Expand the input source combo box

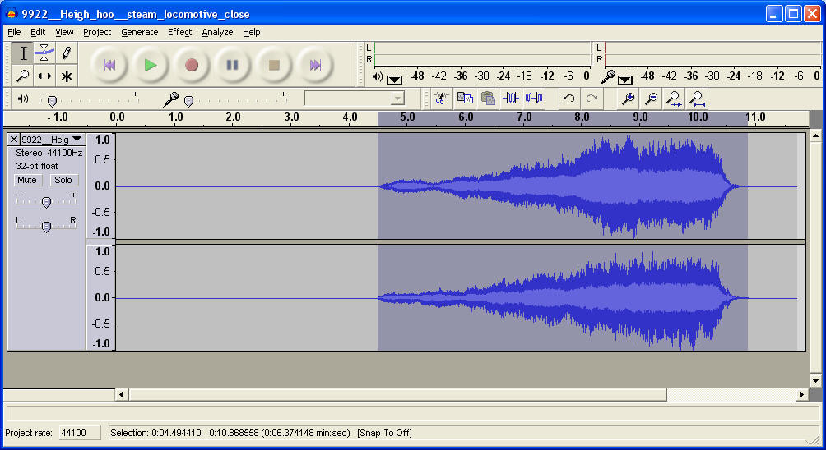397,99
